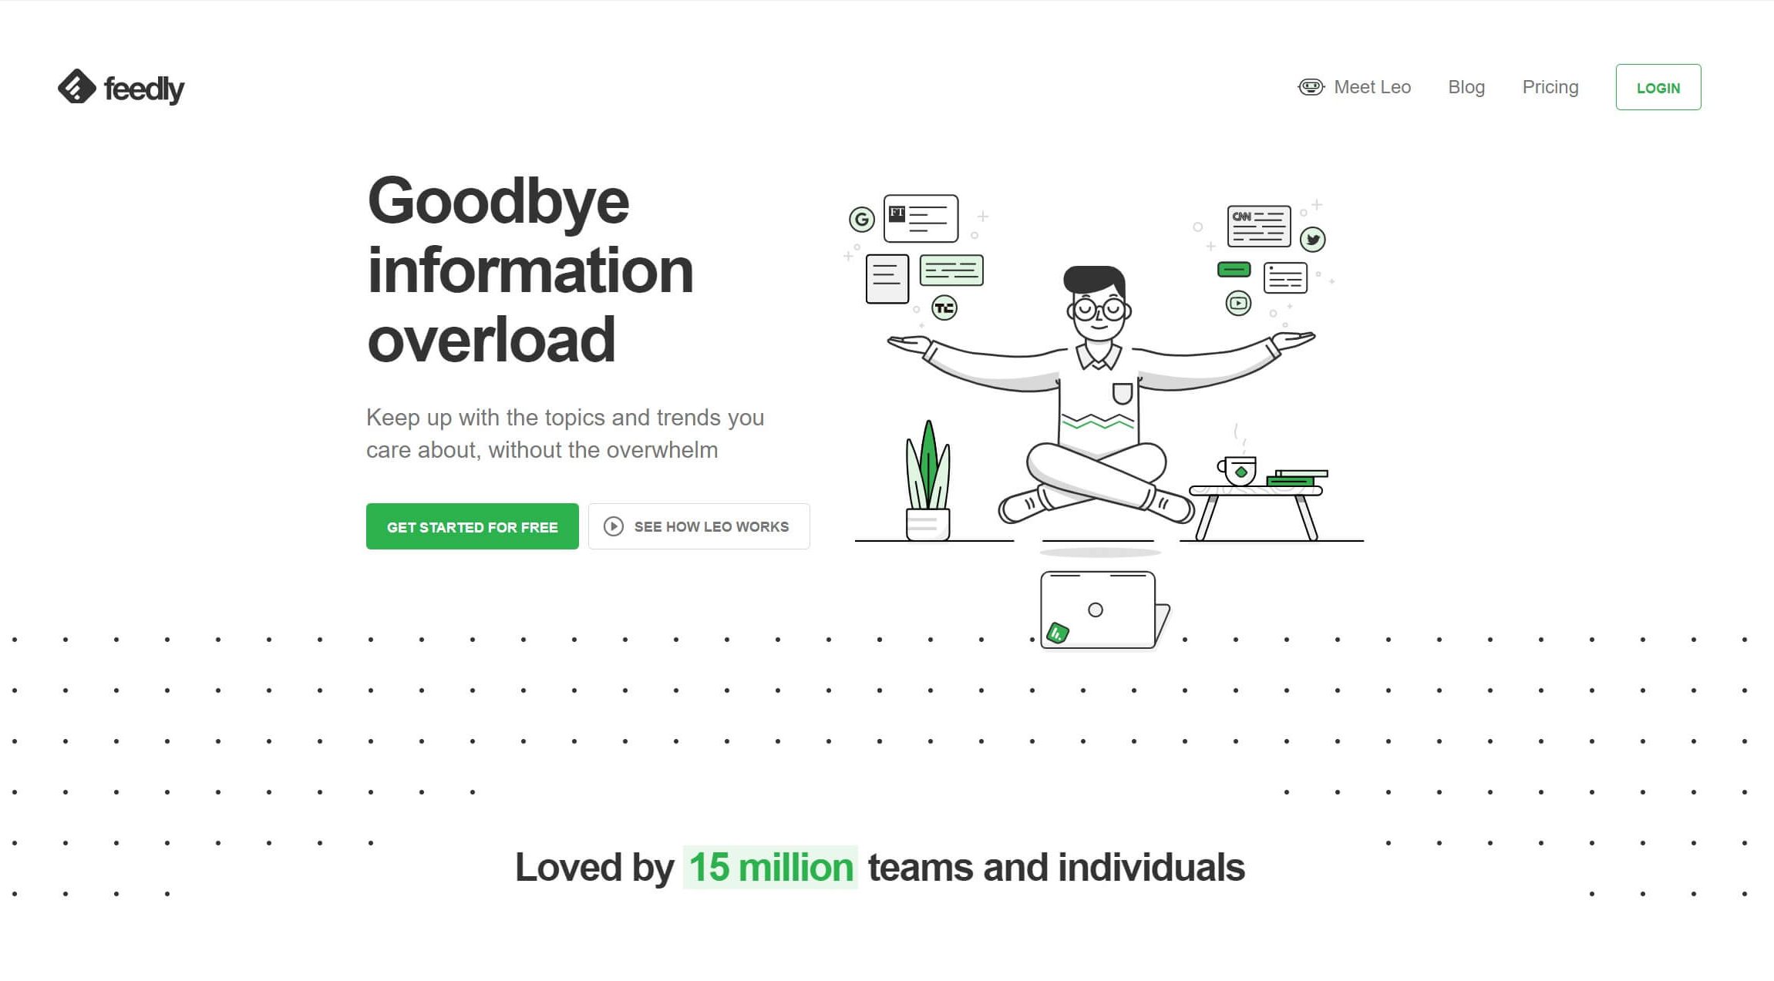The height and width of the screenshot is (981, 1774).
Task: Click the Leo AI eye icon
Action: coord(1311,87)
